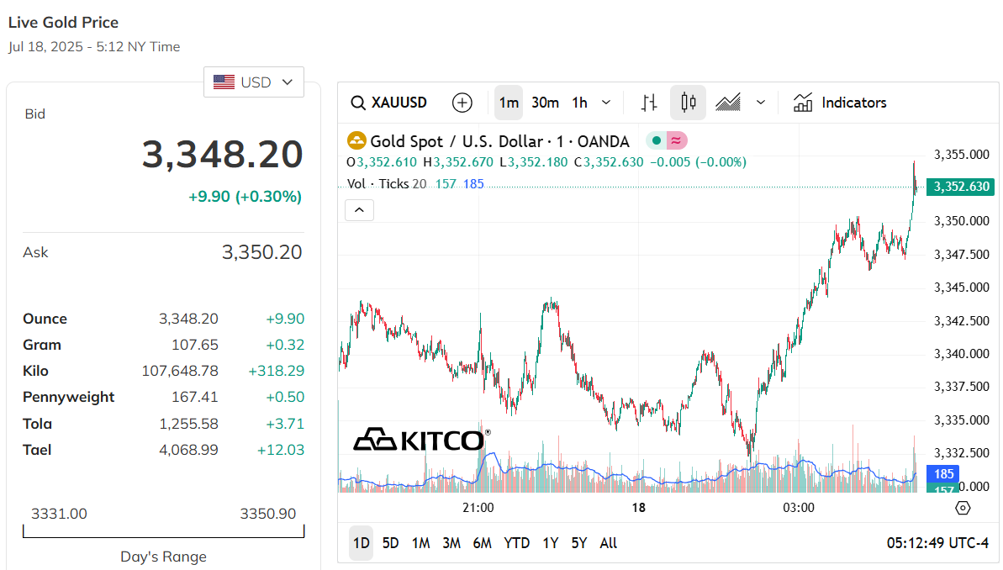The image size is (1003, 570).
Task: Select the YTD range tab
Action: [516, 543]
